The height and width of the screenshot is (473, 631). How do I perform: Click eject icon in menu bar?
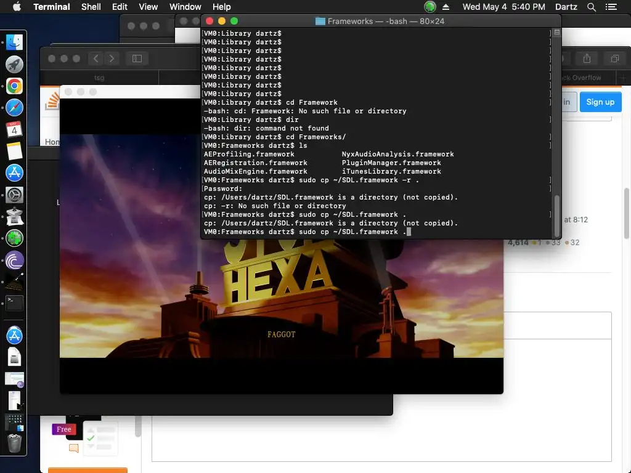click(446, 7)
